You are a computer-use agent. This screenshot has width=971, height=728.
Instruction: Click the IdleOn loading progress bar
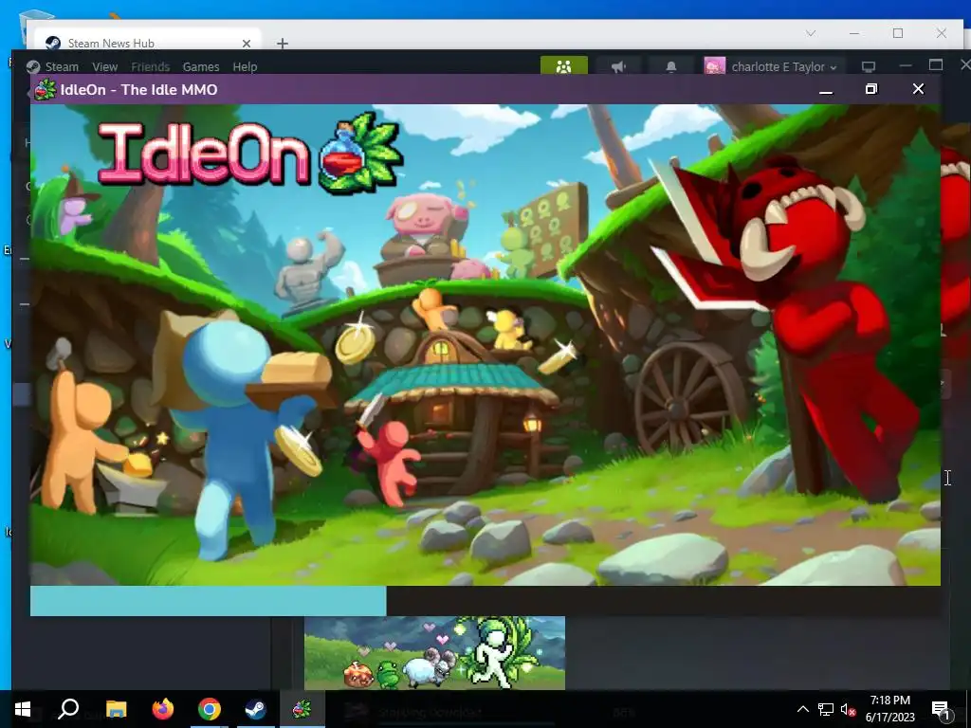(x=485, y=601)
